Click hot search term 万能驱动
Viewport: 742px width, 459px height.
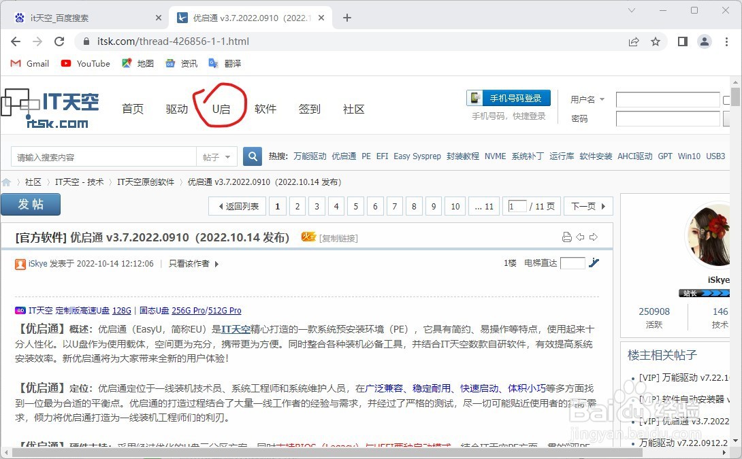click(310, 156)
